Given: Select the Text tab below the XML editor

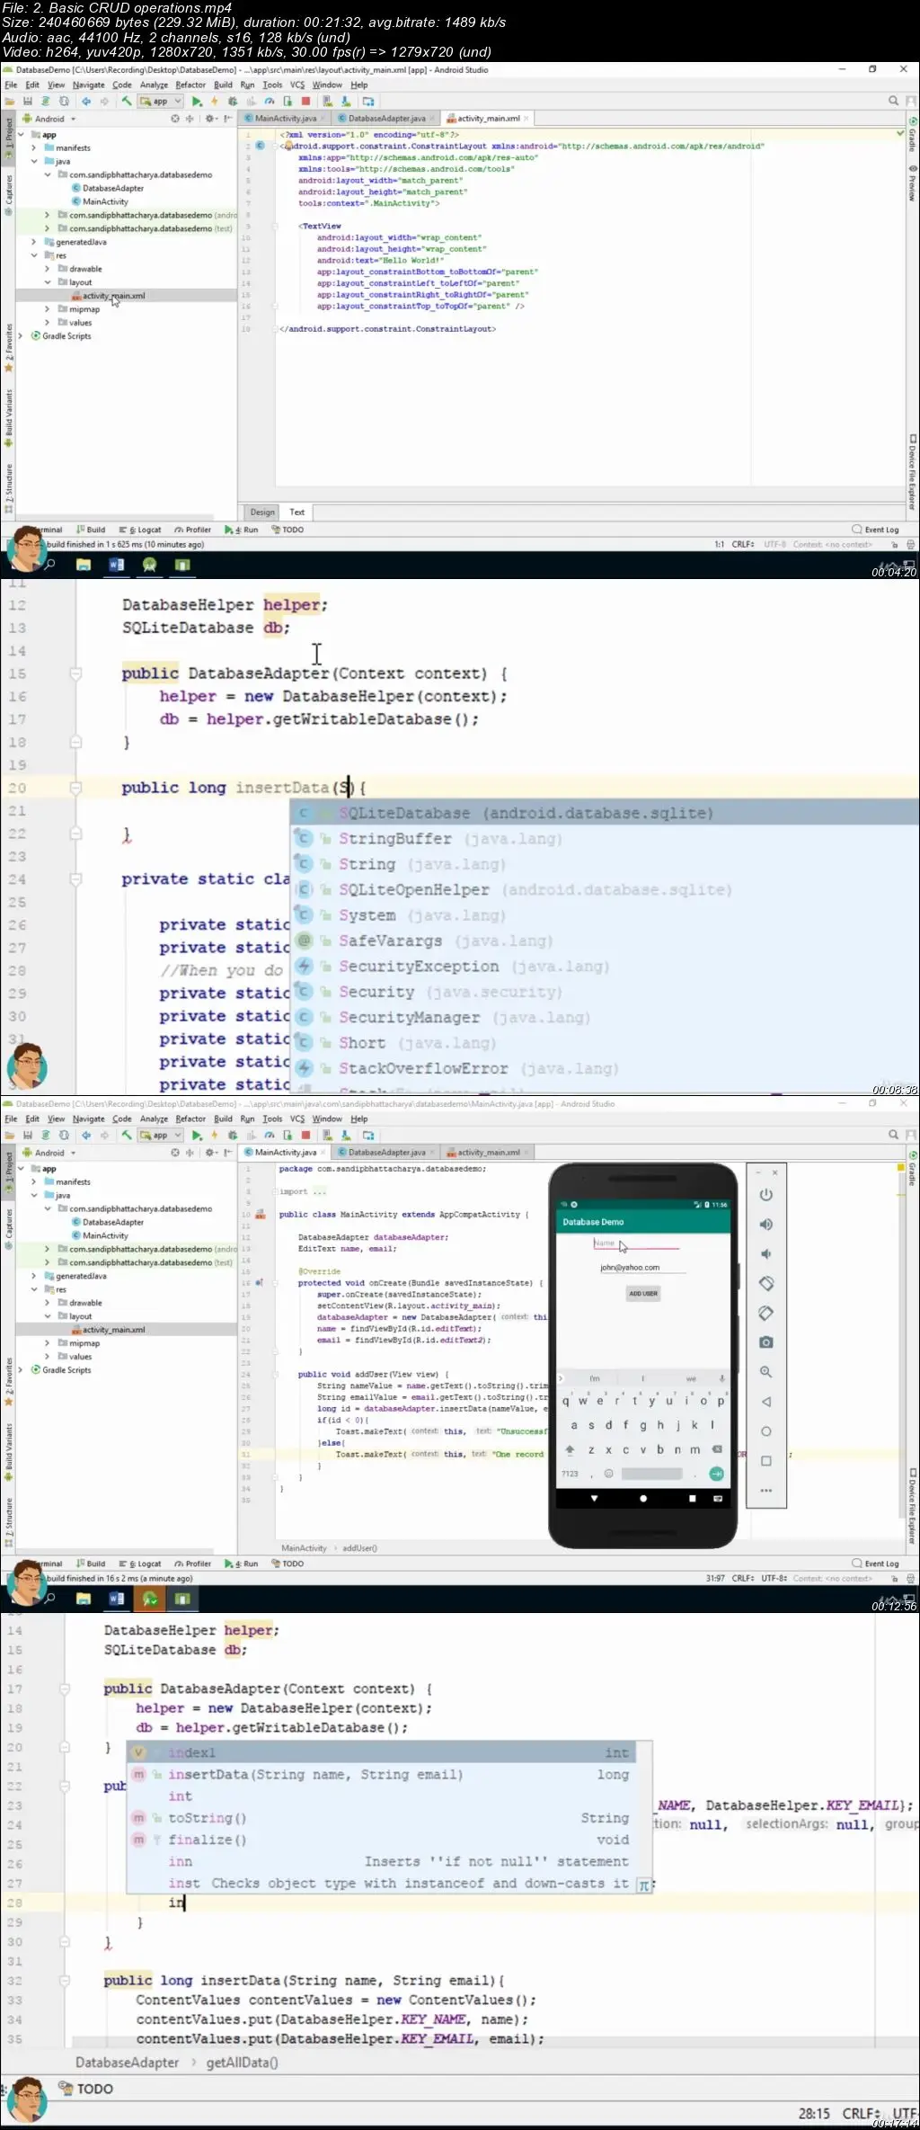Looking at the screenshot, I should (x=296, y=512).
